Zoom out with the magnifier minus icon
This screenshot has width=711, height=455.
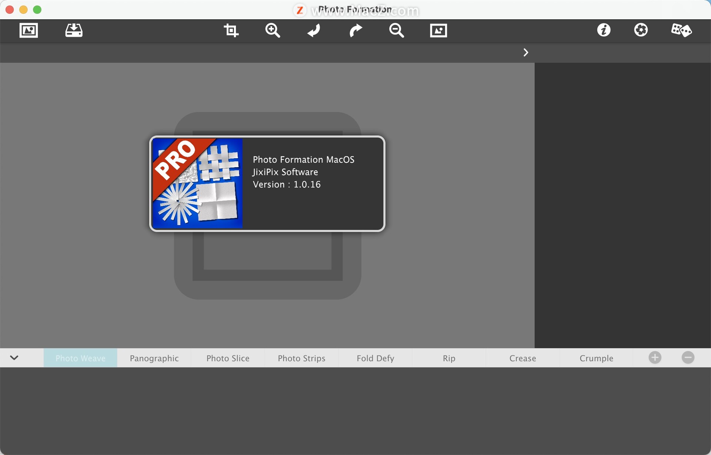(396, 30)
